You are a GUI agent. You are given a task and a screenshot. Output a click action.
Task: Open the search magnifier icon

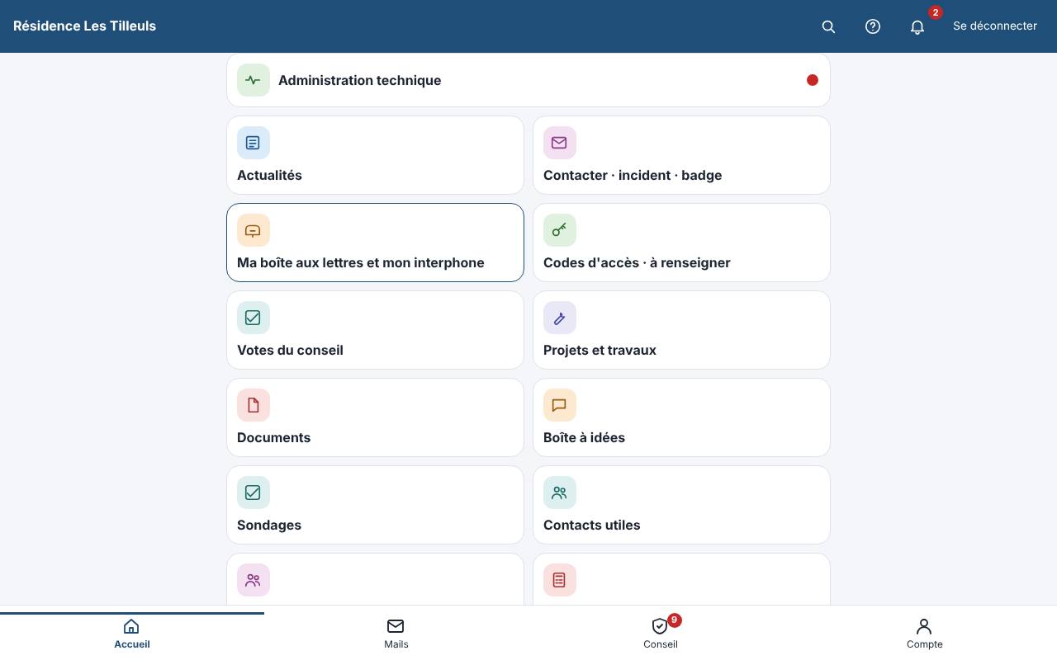coord(828,26)
